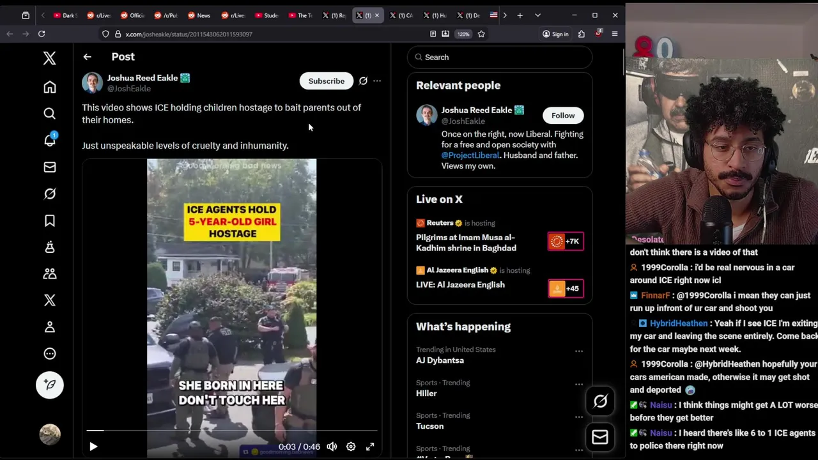Open Firefox View icon in tab bar
This screenshot has width=818, height=460.
point(26,15)
